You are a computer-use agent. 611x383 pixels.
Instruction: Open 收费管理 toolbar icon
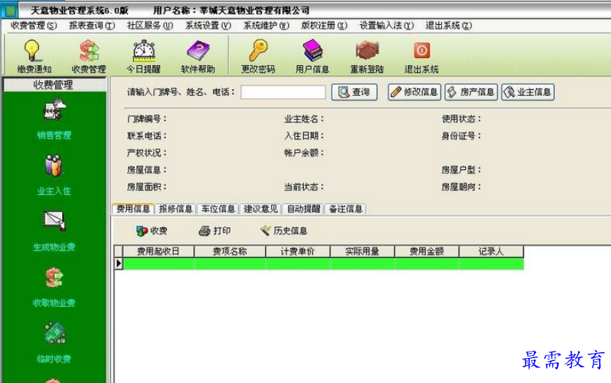89,56
